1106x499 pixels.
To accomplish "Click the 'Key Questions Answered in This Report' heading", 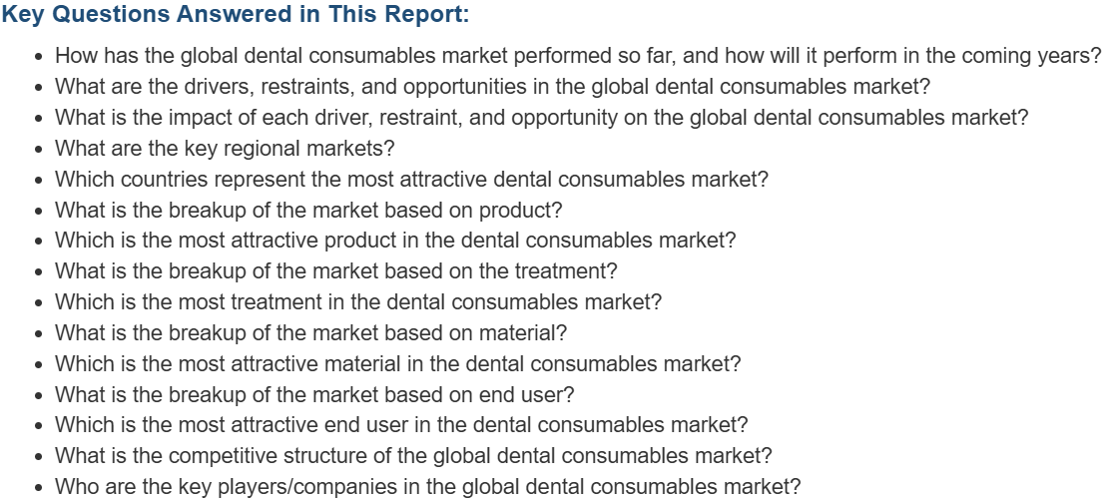I will (237, 16).
